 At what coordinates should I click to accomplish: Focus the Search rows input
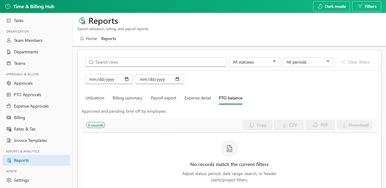click(156, 62)
